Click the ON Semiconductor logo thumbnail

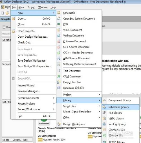[x=44, y=122]
